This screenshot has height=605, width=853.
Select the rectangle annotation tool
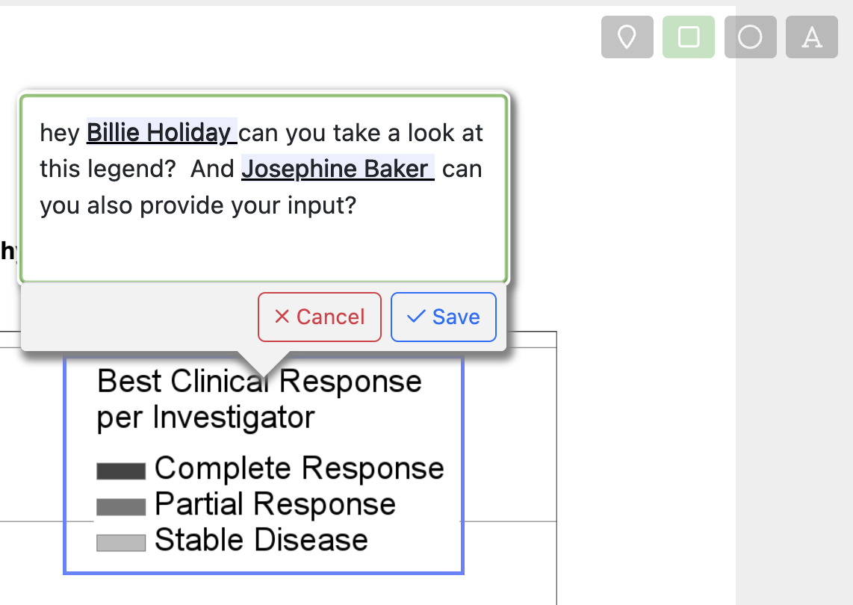pyautogui.click(x=689, y=37)
